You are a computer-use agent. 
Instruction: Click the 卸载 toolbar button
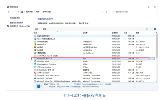coord(44,29)
